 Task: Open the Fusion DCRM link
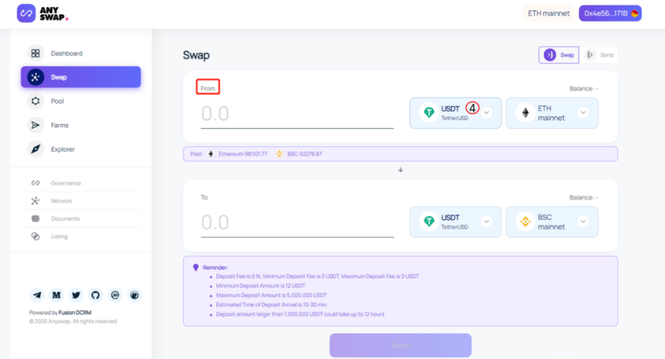[75, 312]
